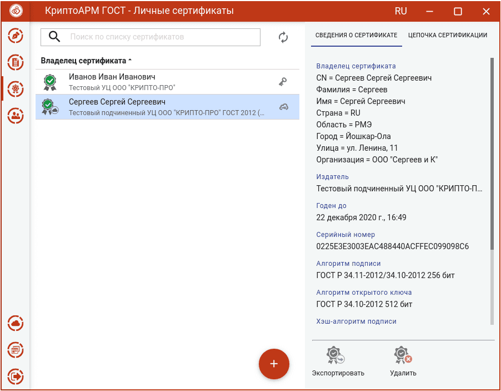
Task: Open the contacts section in the sidebar
Action: (16, 115)
